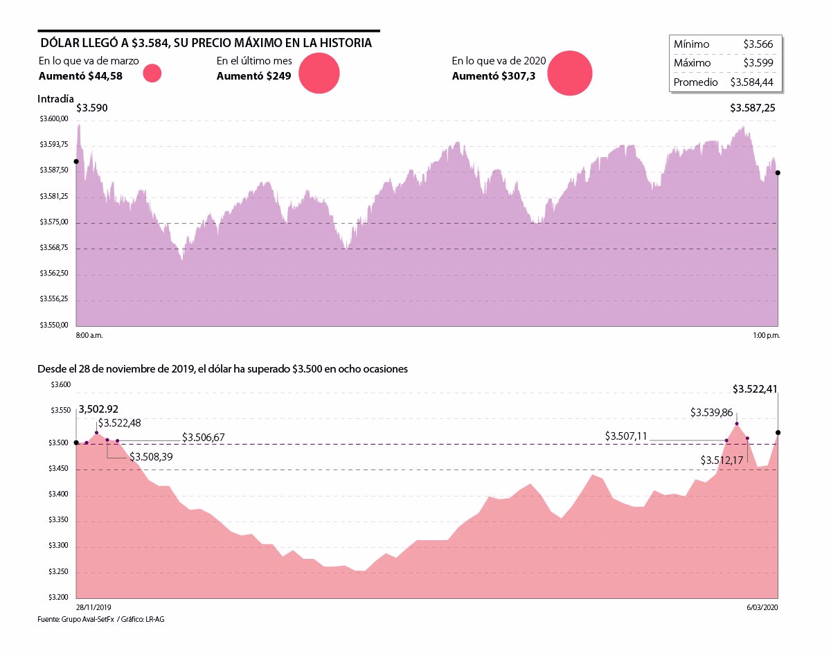Click the black end dot at $3.587,25

778,173
